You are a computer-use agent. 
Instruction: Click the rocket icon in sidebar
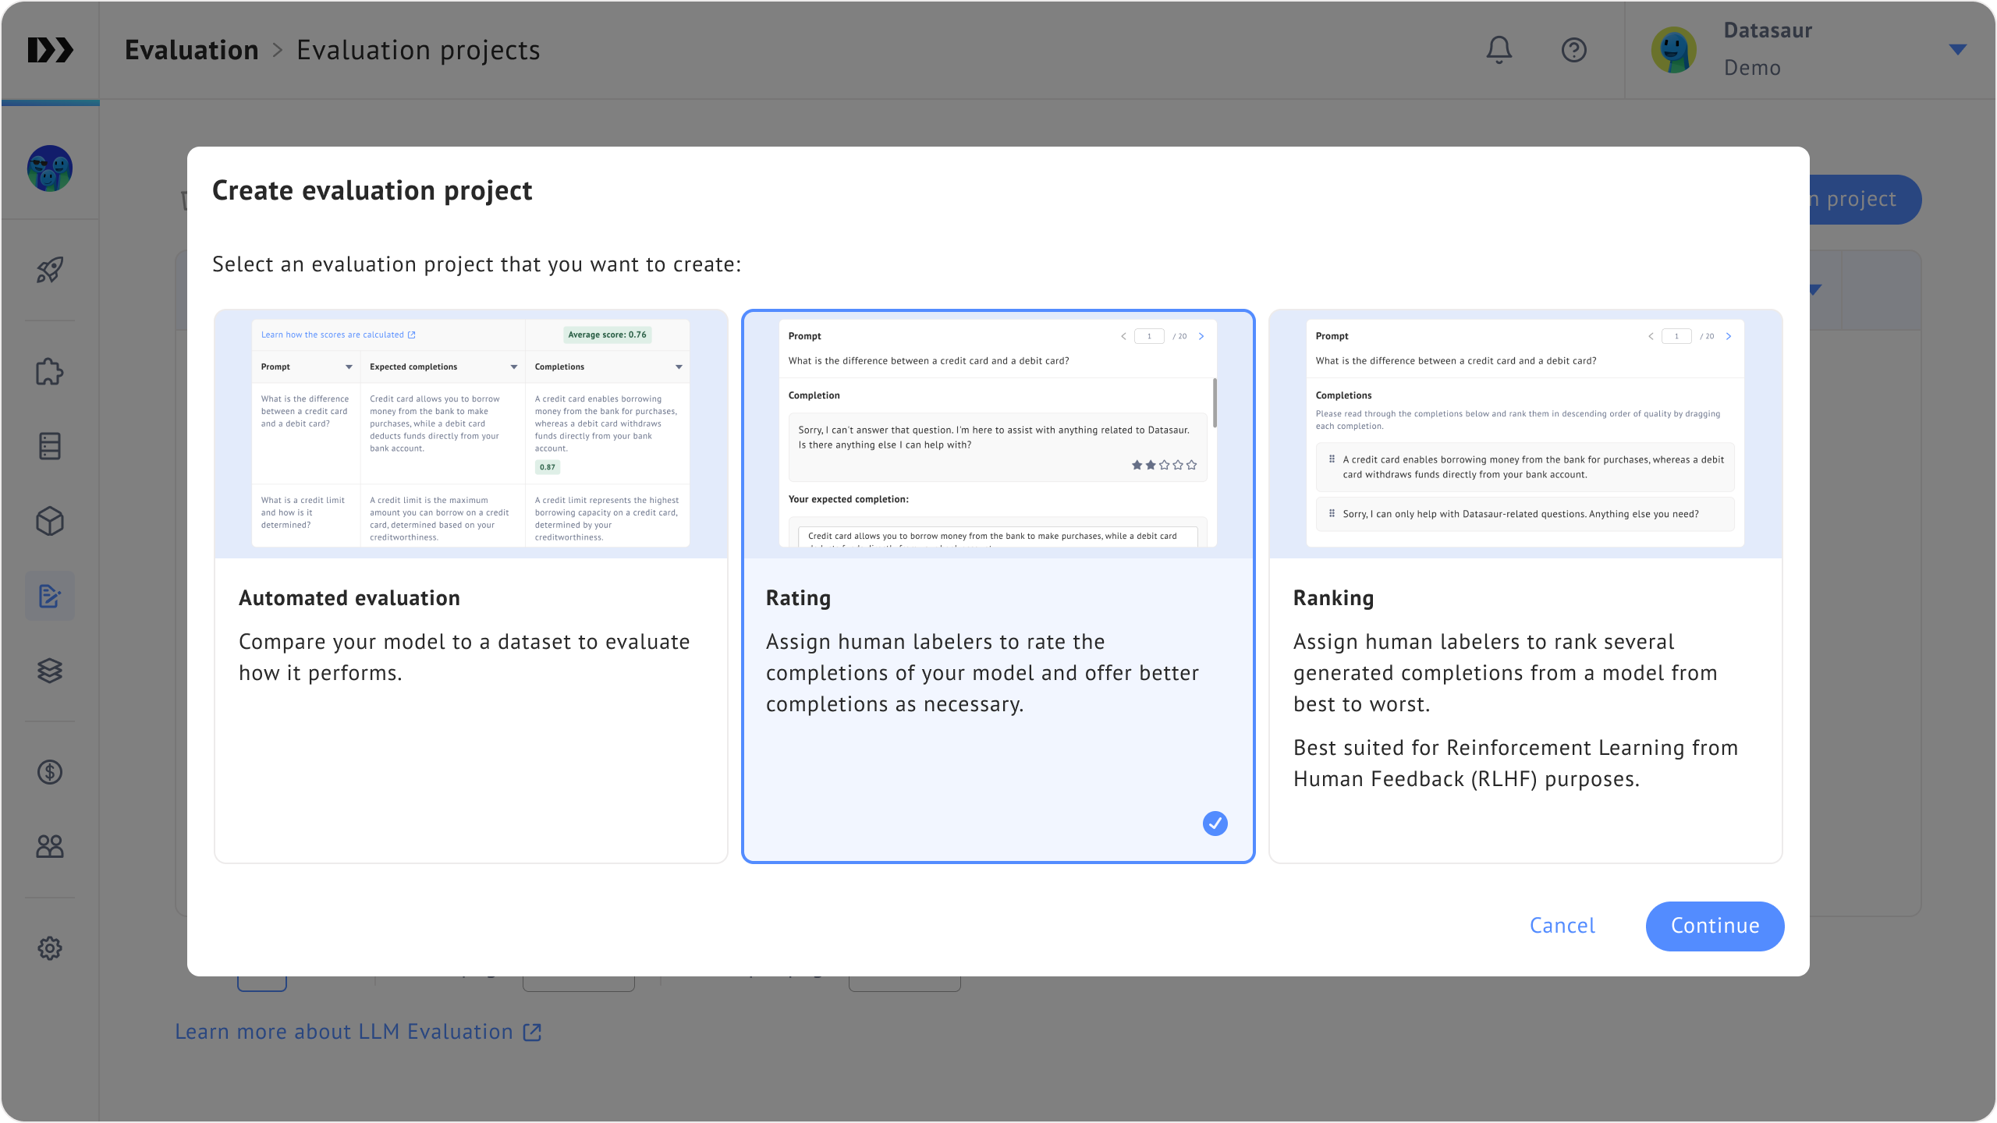[50, 270]
